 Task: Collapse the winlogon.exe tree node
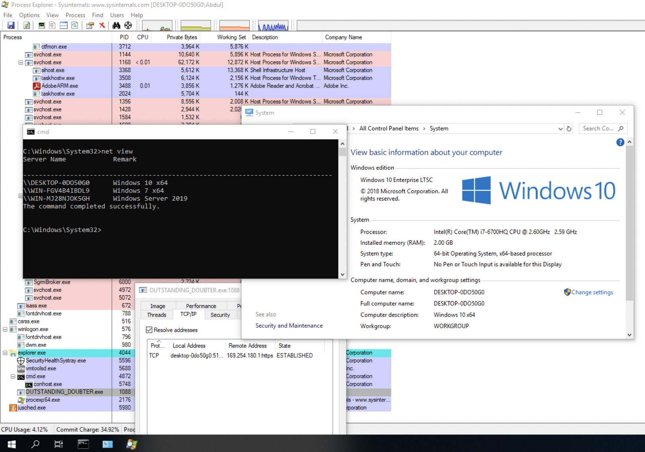[5, 329]
